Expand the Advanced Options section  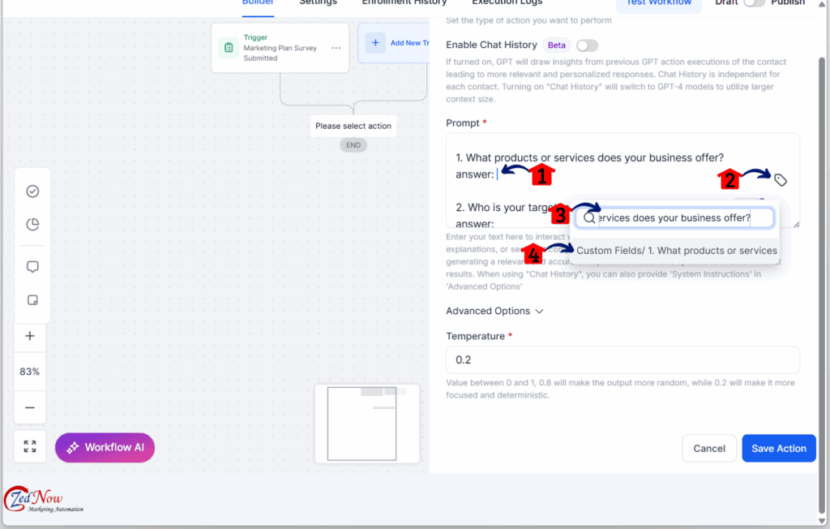click(494, 311)
